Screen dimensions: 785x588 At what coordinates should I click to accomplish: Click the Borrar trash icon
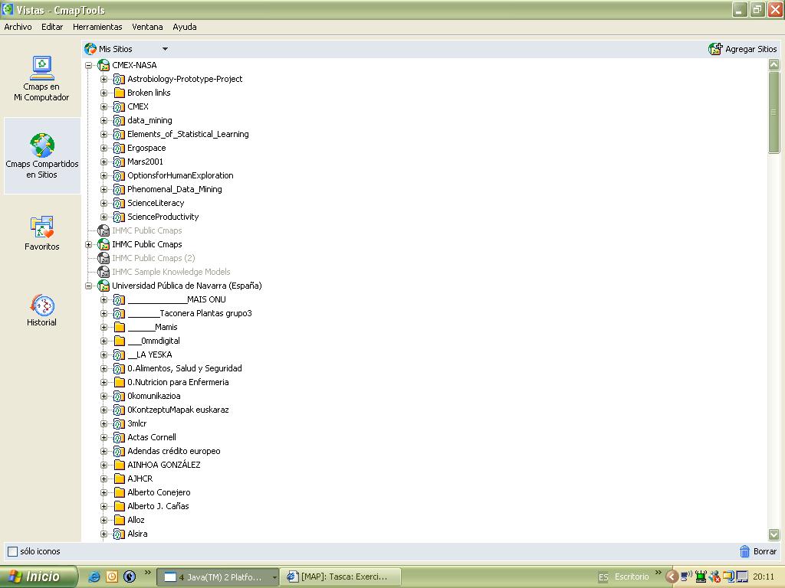point(744,551)
